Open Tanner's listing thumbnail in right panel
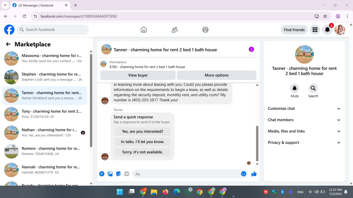The image size is (353, 198). coord(304,54)
